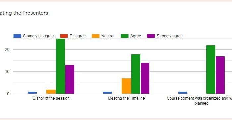Viewport: 232px width, 120px height.
Task: Select the Strongly agree legend label
Action: [x=170, y=36]
